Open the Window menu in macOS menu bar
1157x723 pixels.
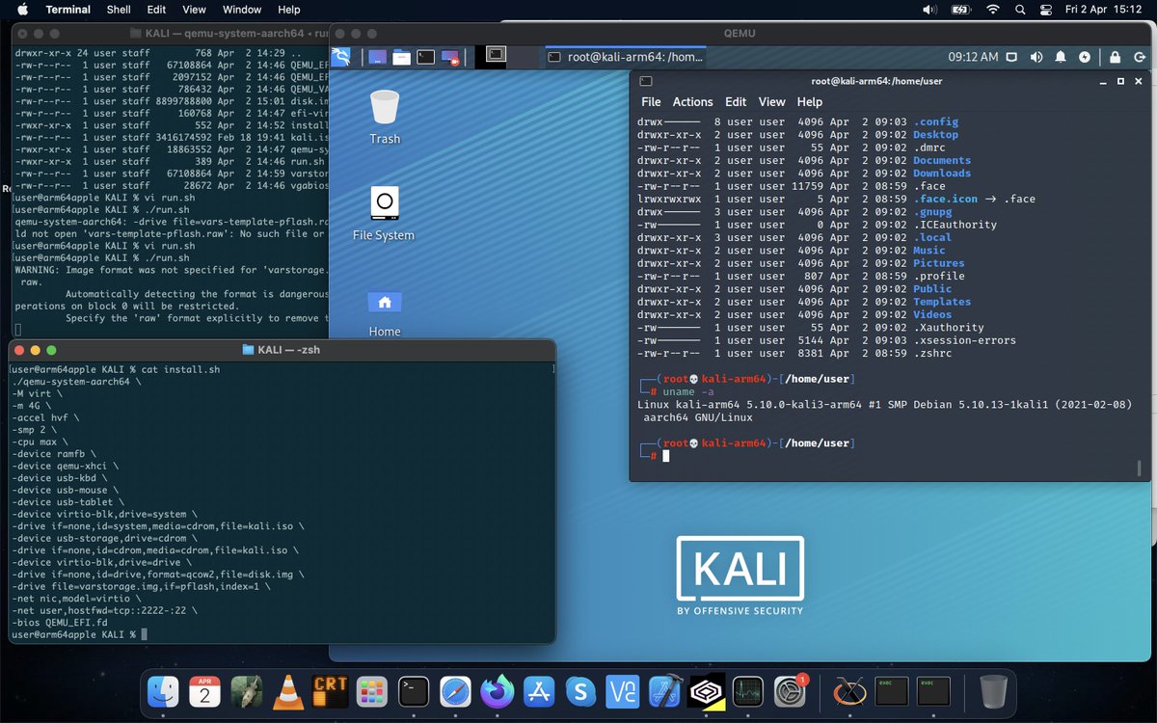[242, 10]
